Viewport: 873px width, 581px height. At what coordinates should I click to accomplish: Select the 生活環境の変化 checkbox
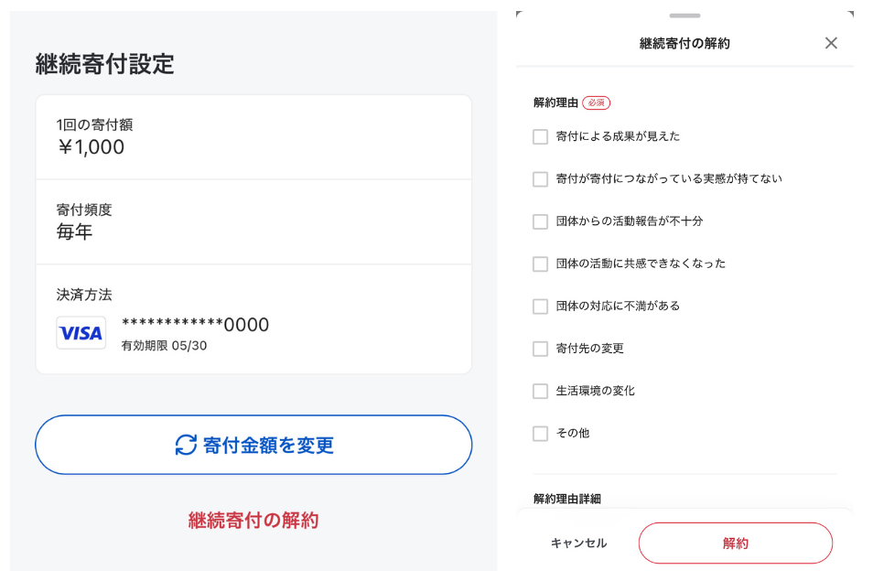pyautogui.click(x=540, y=391)
